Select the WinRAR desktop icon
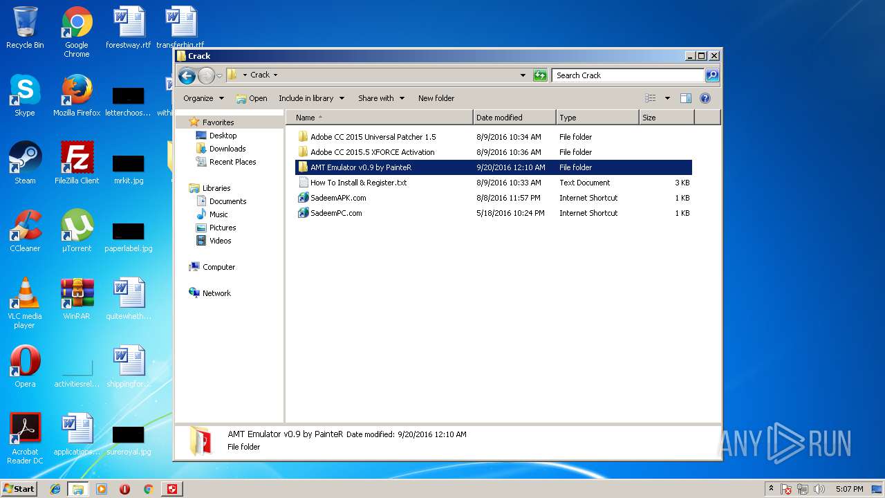Image resolution: width=885 pixels, height=498 pixels. click(77, 299)
